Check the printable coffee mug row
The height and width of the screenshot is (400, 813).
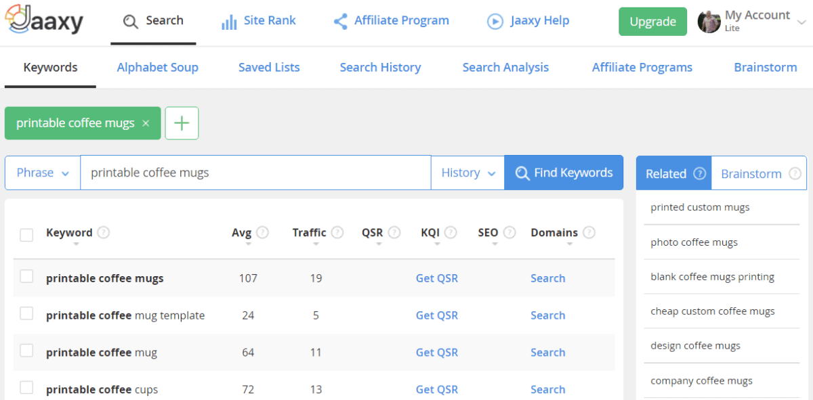pyautogui.click(x=26, y=351)
